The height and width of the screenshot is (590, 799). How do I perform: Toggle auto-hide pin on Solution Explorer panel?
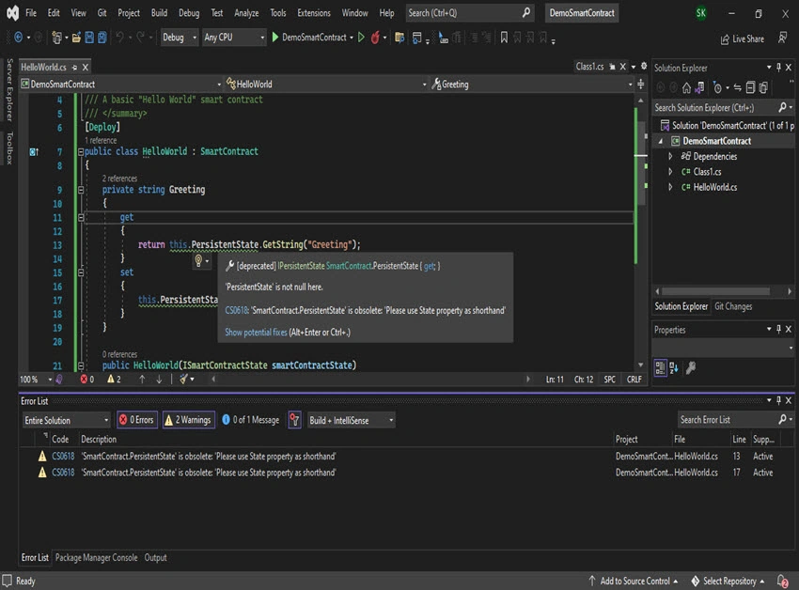click(x=778, y=68)
